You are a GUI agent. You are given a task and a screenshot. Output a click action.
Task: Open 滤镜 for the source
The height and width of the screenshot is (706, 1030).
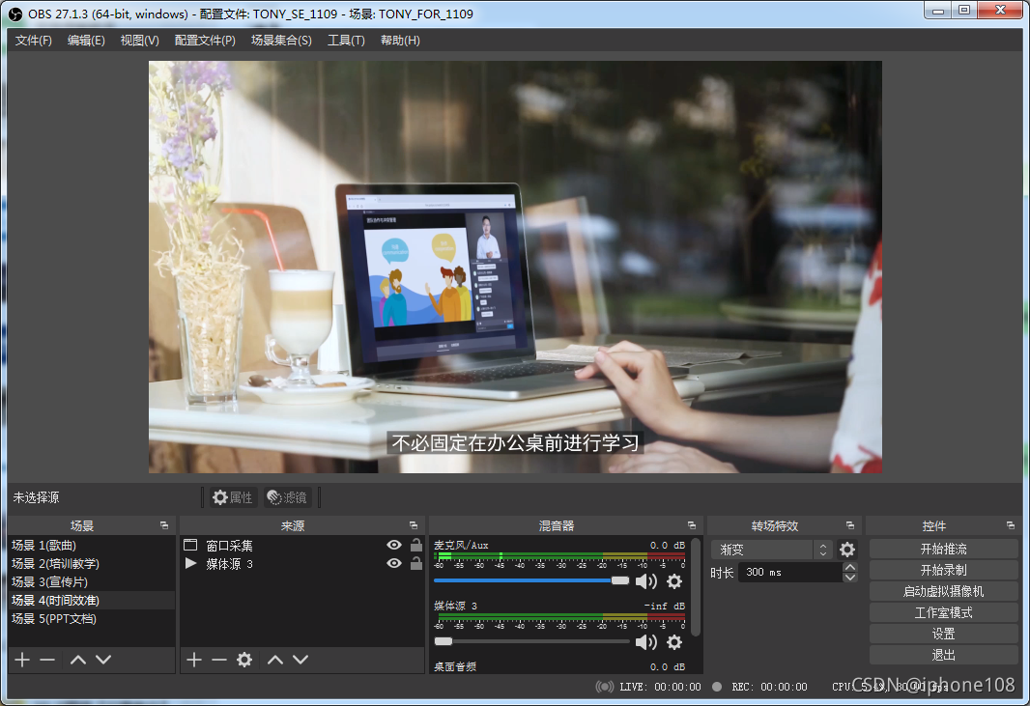click(x=288, y=497)
